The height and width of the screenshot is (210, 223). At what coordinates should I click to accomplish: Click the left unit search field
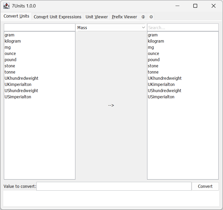pyautogui.click(x=39, y=28)
